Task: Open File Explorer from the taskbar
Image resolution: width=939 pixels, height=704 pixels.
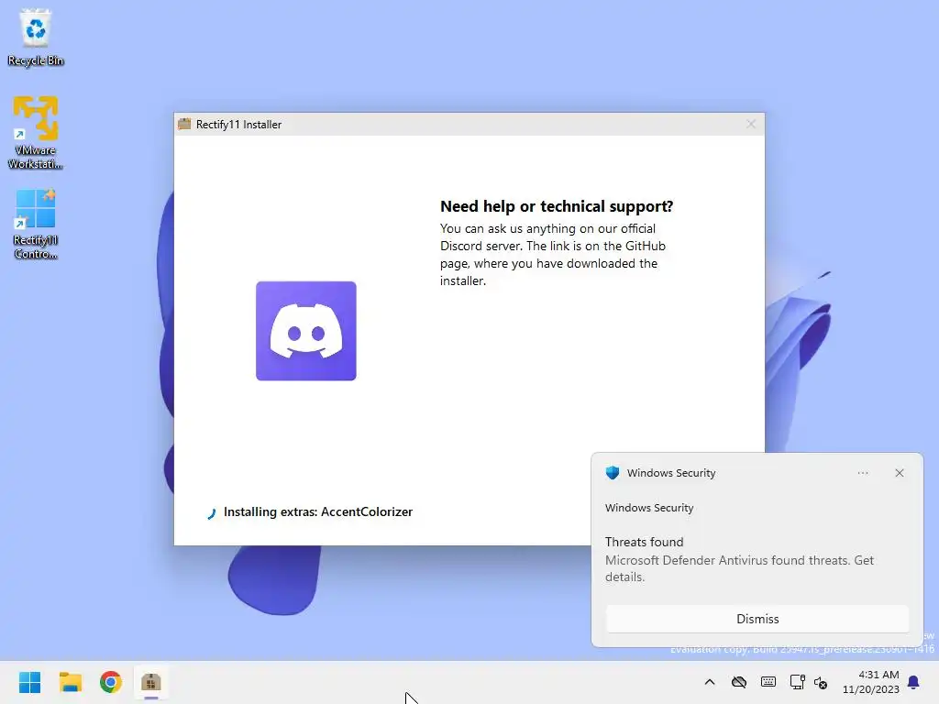Action: (x=70, y=682)
